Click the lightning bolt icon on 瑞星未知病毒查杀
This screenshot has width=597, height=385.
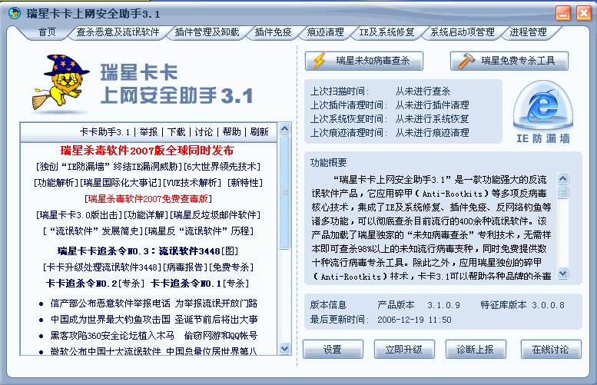pyautogui.click(x=320, y=61)
